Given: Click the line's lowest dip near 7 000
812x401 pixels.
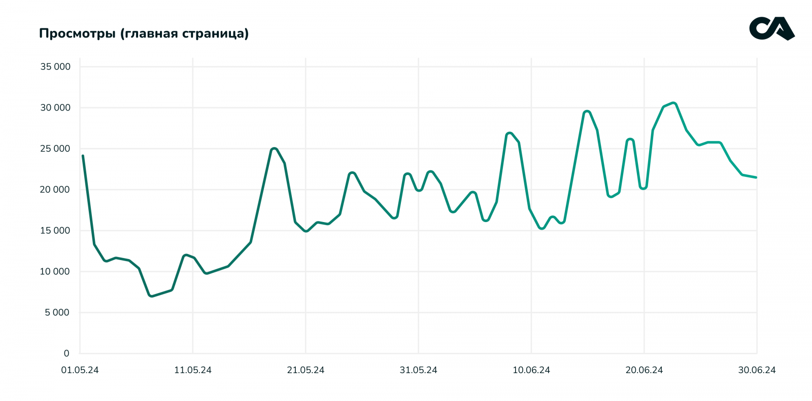Looking at the screenshot, I should point(151,296).
